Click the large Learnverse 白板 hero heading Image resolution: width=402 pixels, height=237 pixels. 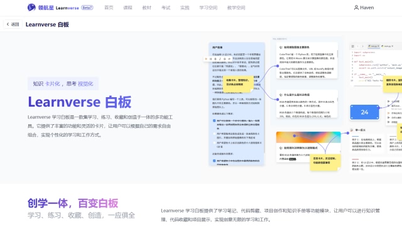(80, 102)
